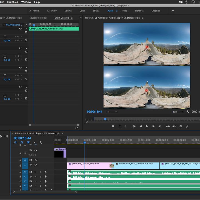Viewport: 200px width, 200px height.
Task: Toggle Linked Selection icon in timeline
Action: pyautogui.click(x=28, y=142)
